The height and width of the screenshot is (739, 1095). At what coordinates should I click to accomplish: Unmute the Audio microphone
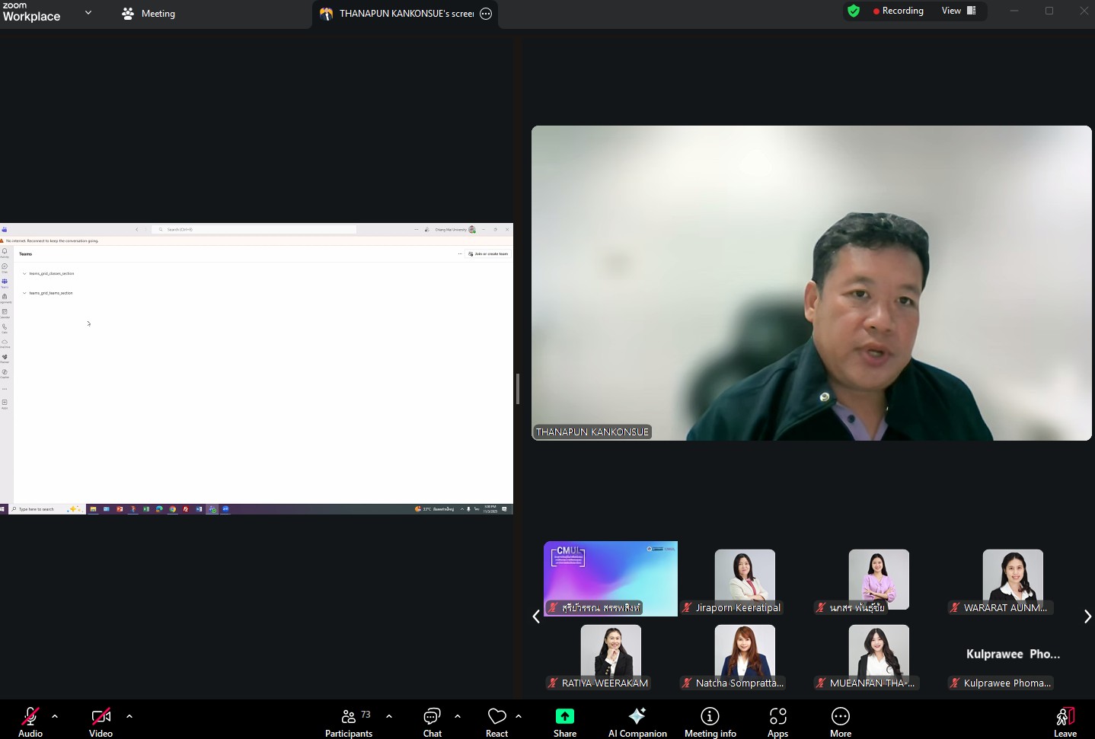[x=30, y=721]
